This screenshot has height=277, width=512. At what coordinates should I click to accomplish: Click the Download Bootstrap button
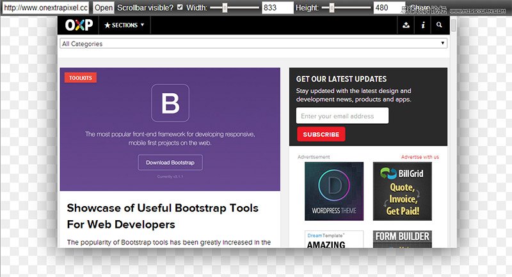(170, 163)
